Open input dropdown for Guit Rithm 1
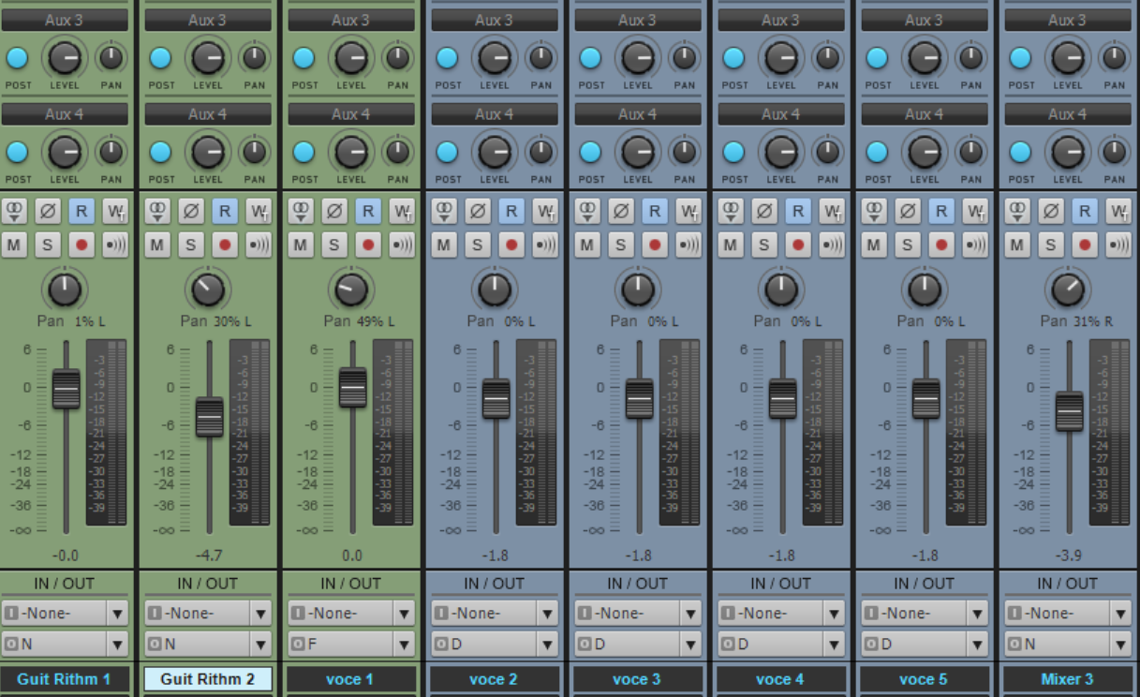Image resolution: width=1140 pixels, height=697 pixels. click(117, 614)
